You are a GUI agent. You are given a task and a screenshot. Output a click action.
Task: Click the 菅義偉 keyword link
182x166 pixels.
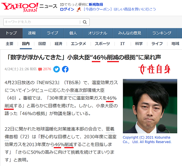tap(110, 129)
